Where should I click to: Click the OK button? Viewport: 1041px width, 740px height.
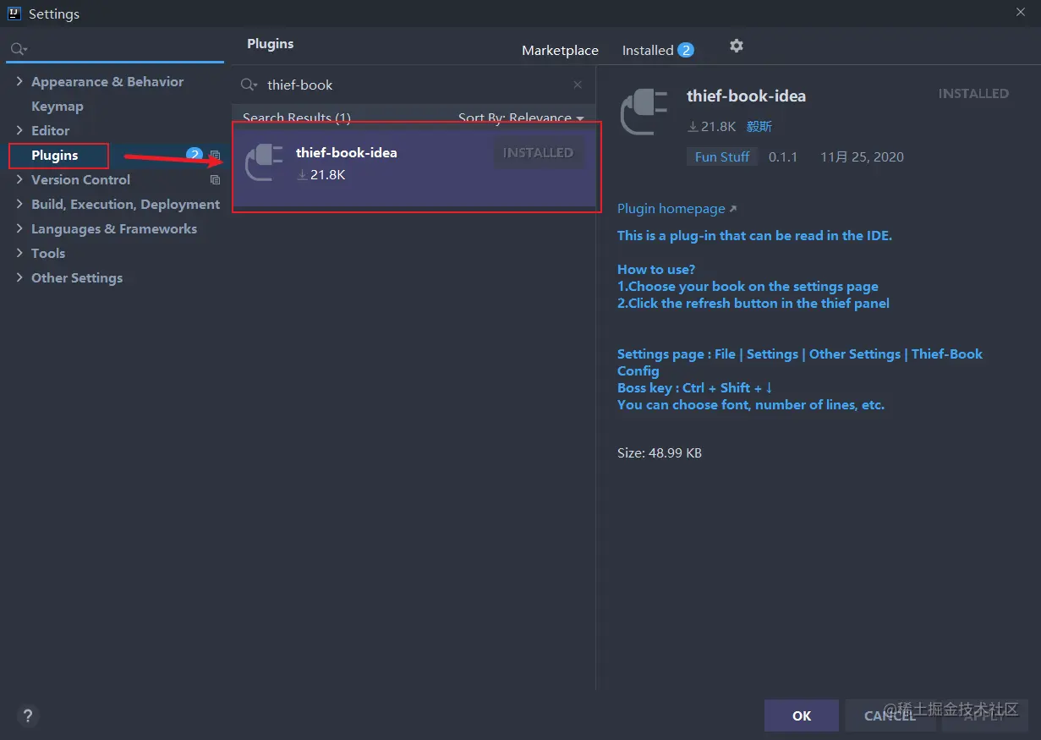pyautogui.click(x=802, y=715)
